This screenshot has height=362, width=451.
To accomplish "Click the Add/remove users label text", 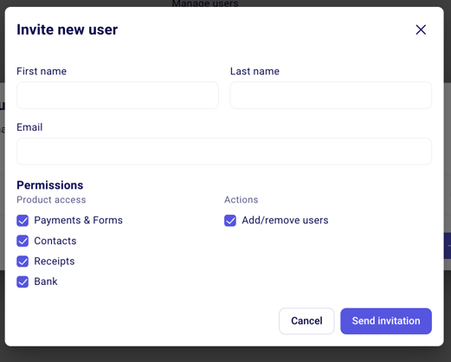I will click(x=285, y=220).
